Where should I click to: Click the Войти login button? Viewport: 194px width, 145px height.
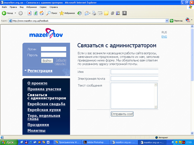tap(47, 61)
